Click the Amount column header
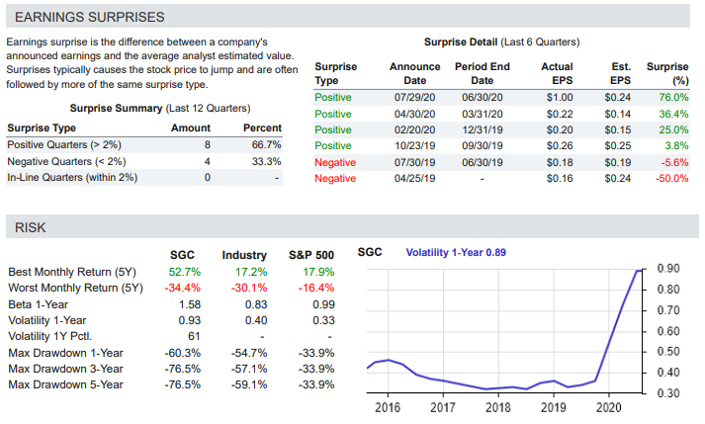 pos(191,128)
